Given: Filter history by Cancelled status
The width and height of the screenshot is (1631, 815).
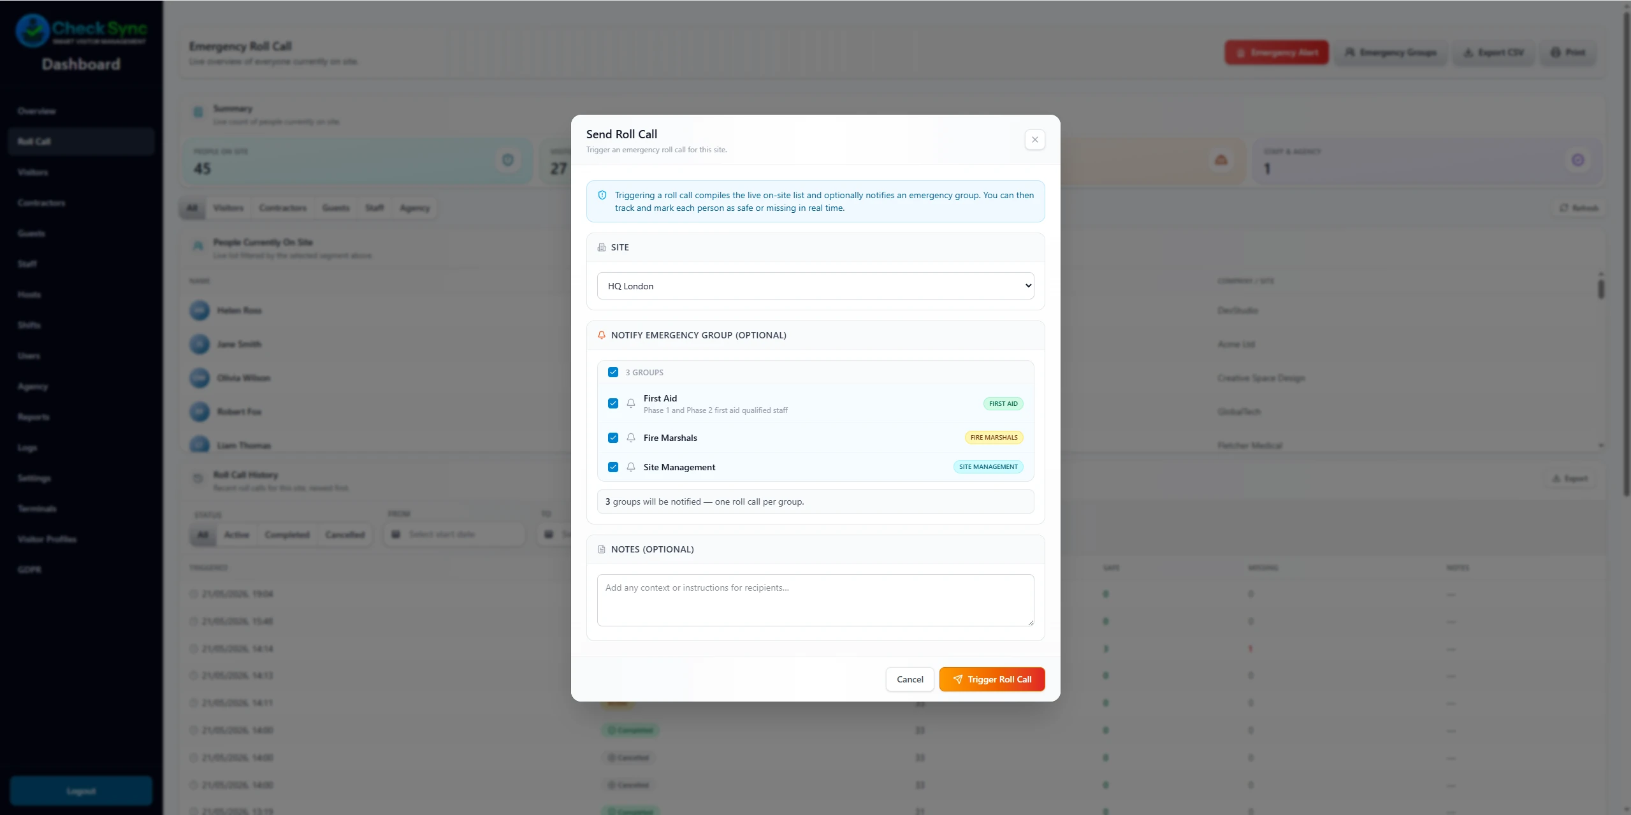Looking at the screenshot, I should pyautogui.click(x=345, y=535).
